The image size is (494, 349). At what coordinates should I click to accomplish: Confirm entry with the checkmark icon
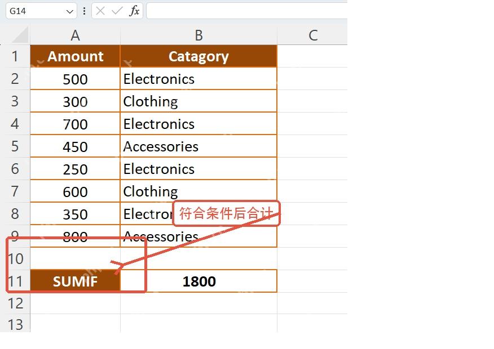pos(117,11)
